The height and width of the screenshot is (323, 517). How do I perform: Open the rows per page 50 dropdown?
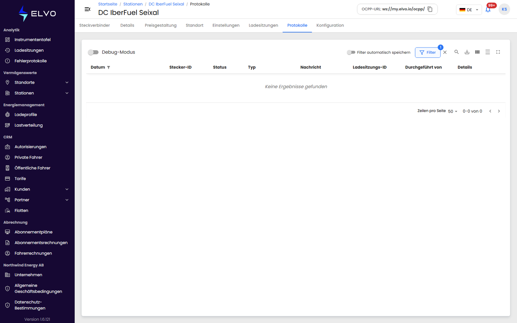452,111
